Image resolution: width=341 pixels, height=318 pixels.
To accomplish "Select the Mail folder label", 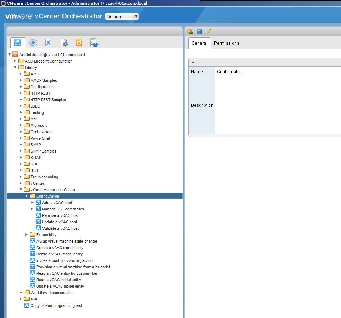I will click(x=34, y=119).
